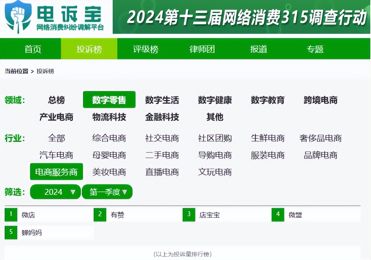This screenshot has width=371, height=260.
Task: Filter by 文玩电商 industry
Action: (215, 172)
